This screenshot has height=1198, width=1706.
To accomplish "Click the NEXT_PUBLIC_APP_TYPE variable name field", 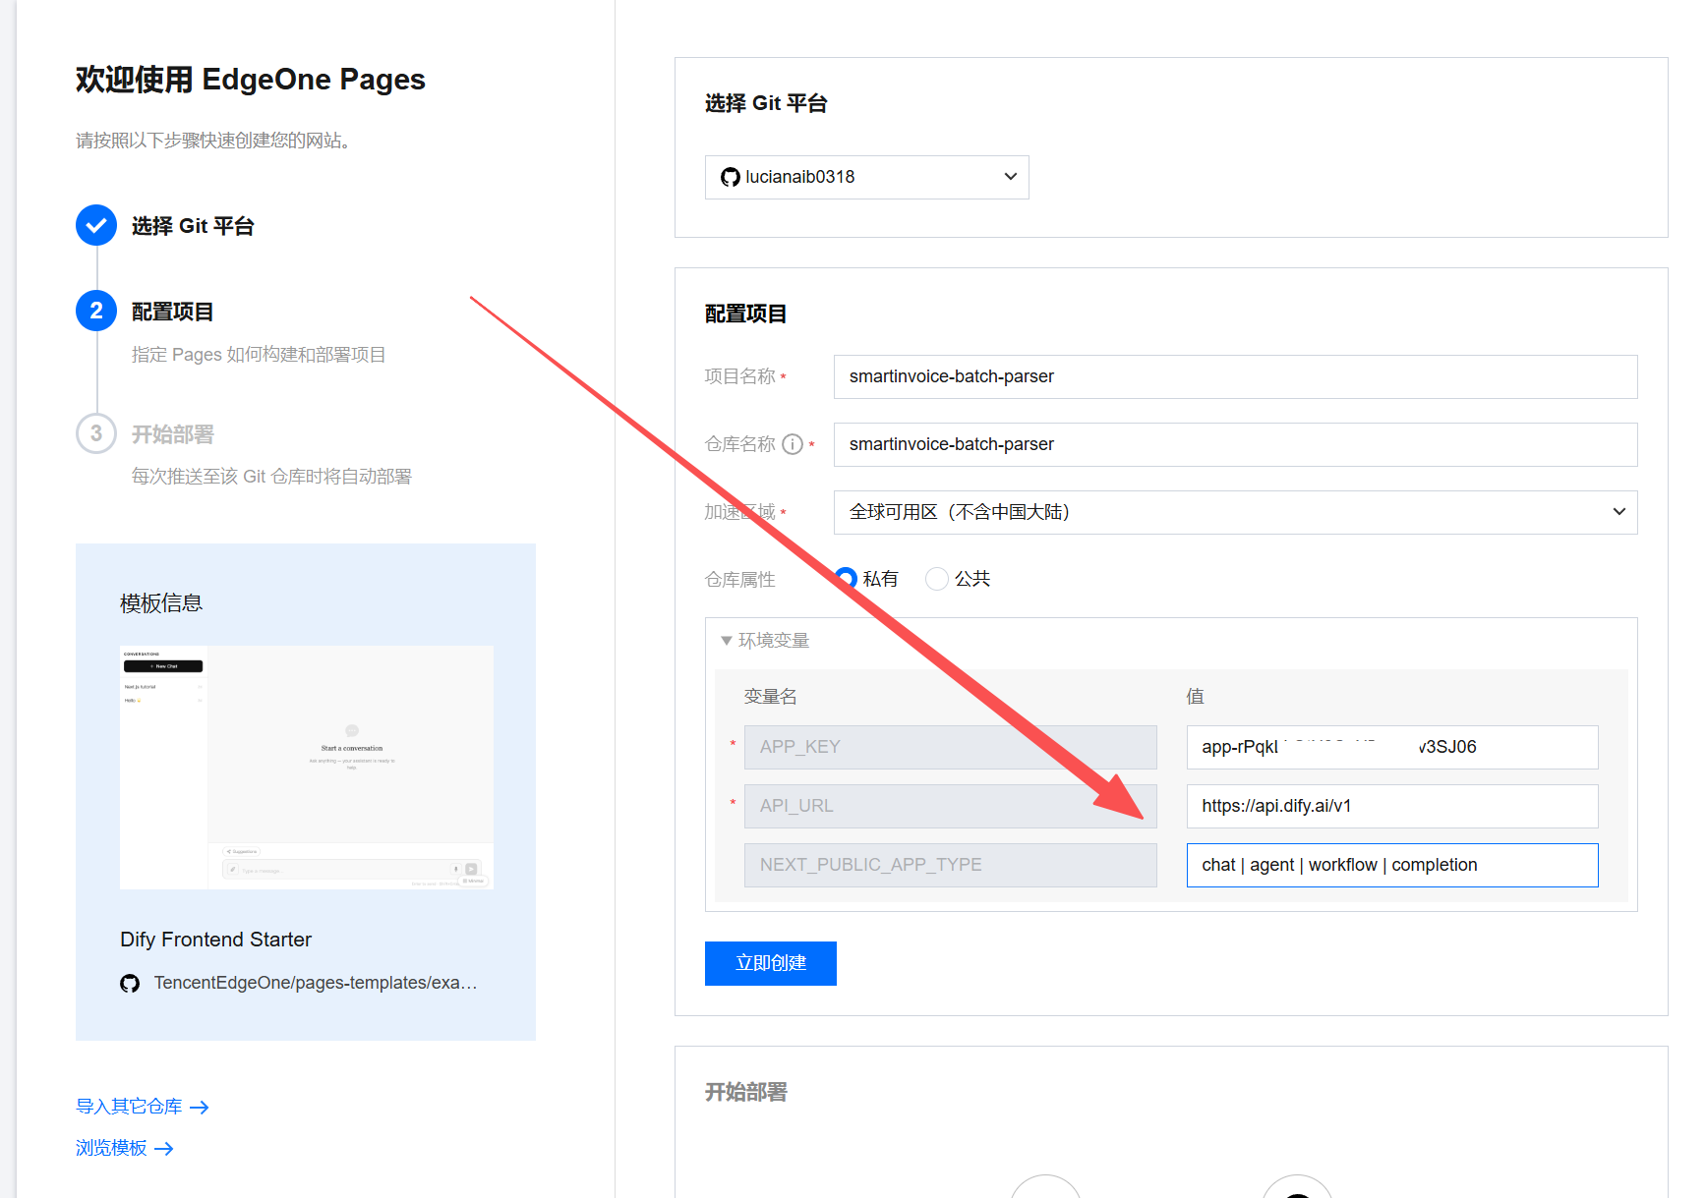I will tap(951, 865).
